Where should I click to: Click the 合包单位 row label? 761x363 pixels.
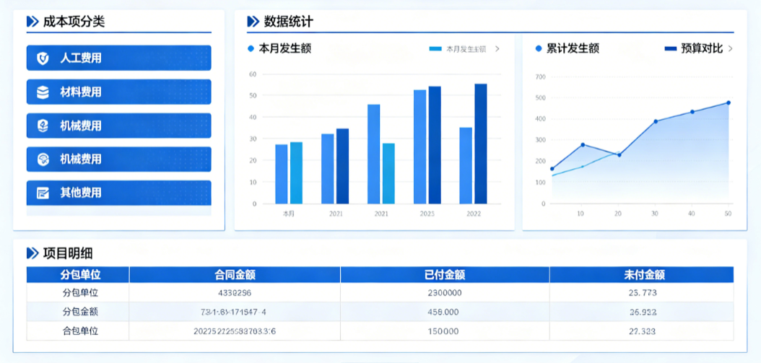[x=81, y=331]
